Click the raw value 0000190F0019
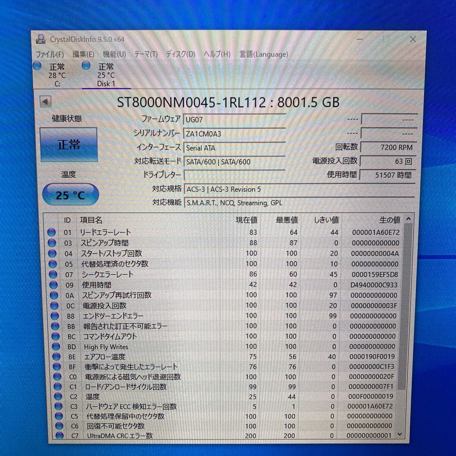The height and width of the screenshot is (456, 456). [372, 356]
